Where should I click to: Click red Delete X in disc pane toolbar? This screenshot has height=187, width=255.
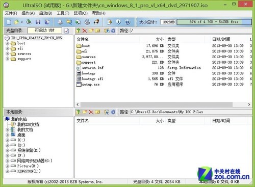(x=85, y=31)
